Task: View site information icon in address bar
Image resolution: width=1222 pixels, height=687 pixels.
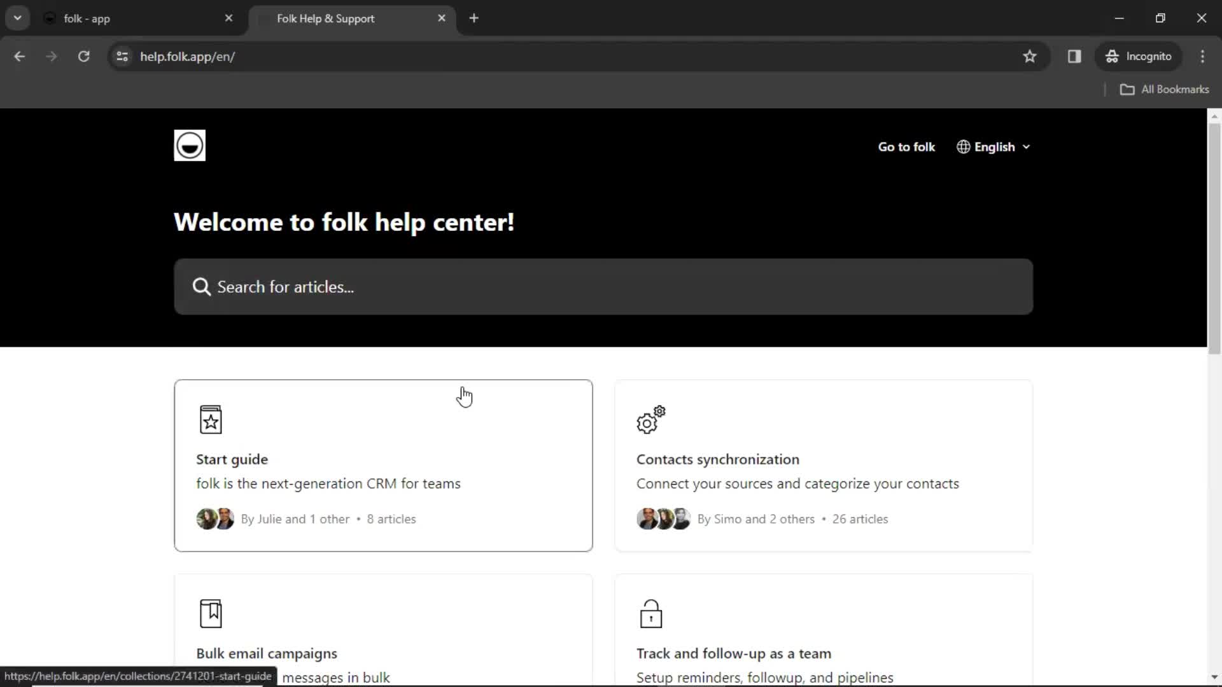Action: pos(122,57)
